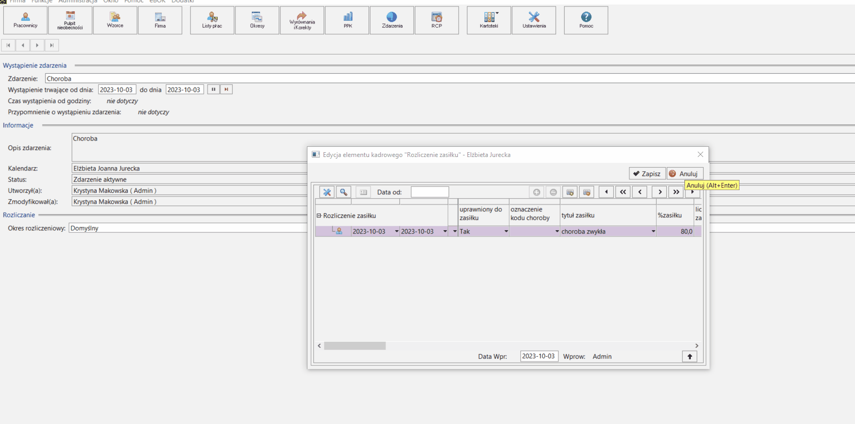Click the first small button after the 'do dnia' date

point(213,89)
